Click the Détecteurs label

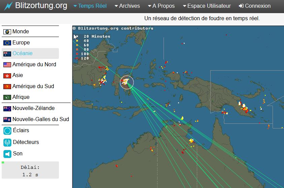click(26, 142)
